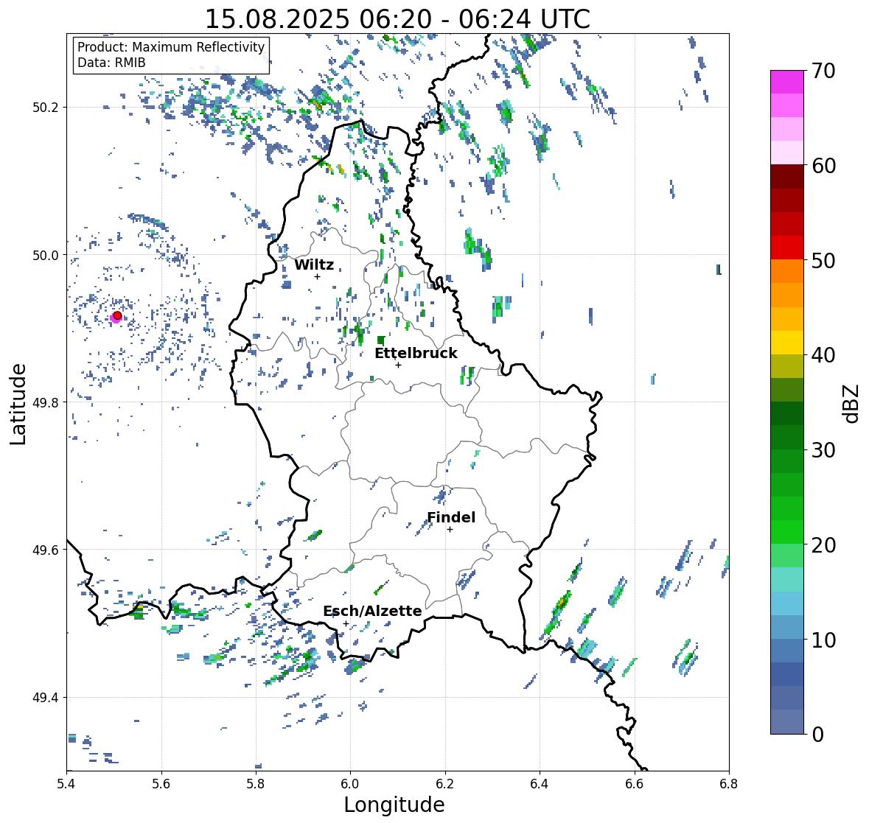
Task: Click the Findel station label
Action: coord(451,517)
